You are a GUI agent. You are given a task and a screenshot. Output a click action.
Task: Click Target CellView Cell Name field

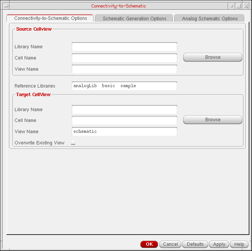click(x=125, y=120)
